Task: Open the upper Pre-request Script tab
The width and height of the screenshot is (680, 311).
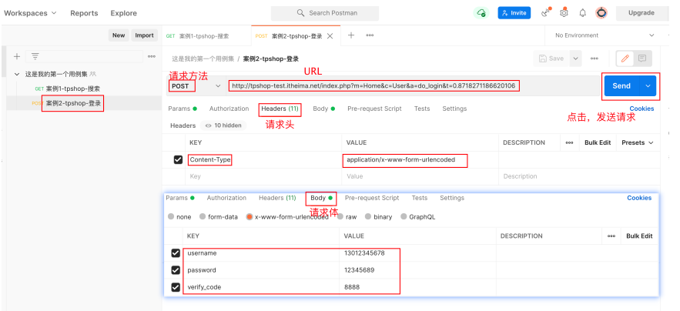Action: tap(375, 109)
